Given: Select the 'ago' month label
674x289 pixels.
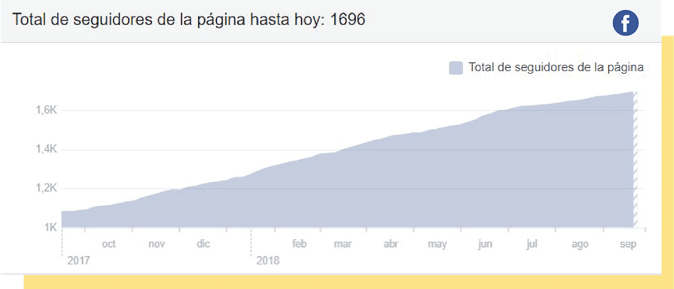Looking at the screenshot, I should tap(579, 244).
